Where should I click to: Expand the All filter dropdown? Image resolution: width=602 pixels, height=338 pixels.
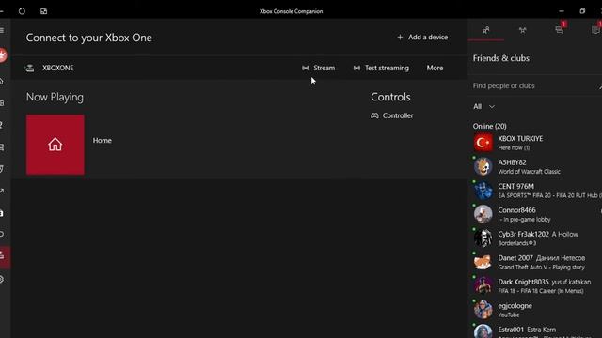pos(483,106)
